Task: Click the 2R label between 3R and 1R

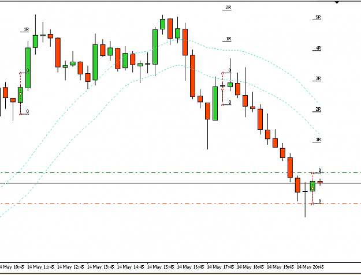Action: (318, 109)
